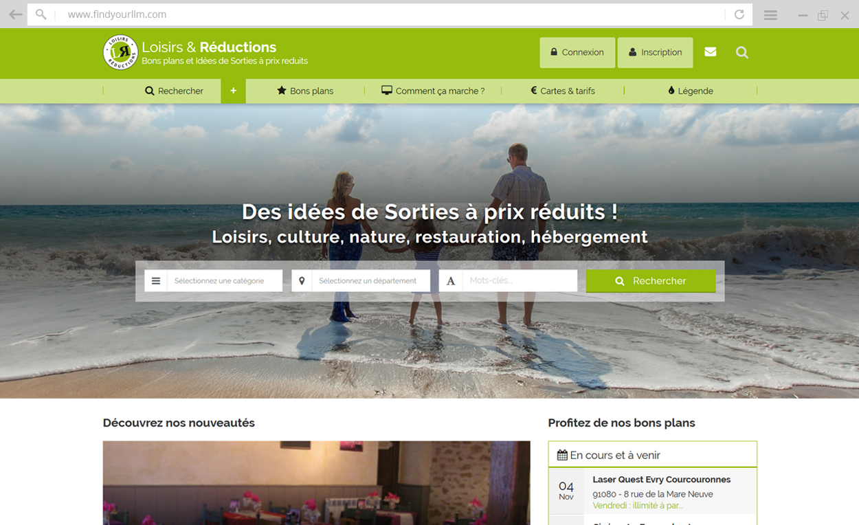Click the letter A keyword icon
Viewport: 859px width, 525px height.
click(x=451, y=280)
